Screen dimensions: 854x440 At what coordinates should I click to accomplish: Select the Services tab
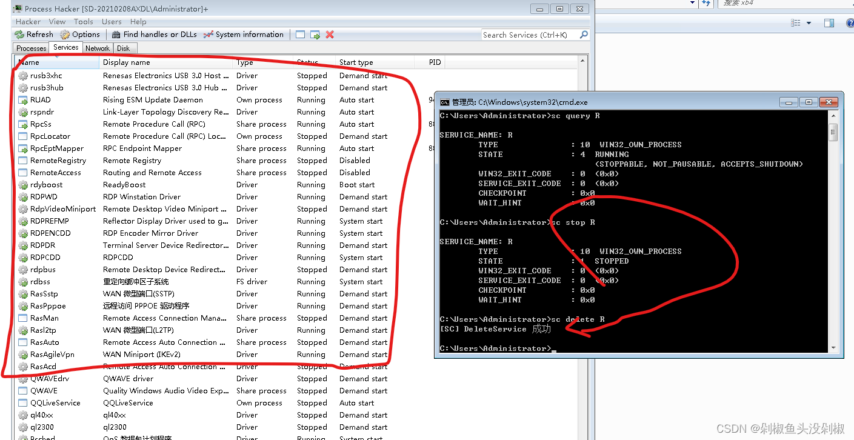click(65, 47)
